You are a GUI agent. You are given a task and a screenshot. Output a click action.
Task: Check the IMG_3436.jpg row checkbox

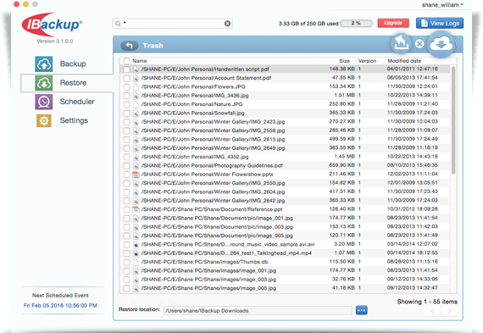click(x=126, y=96)
